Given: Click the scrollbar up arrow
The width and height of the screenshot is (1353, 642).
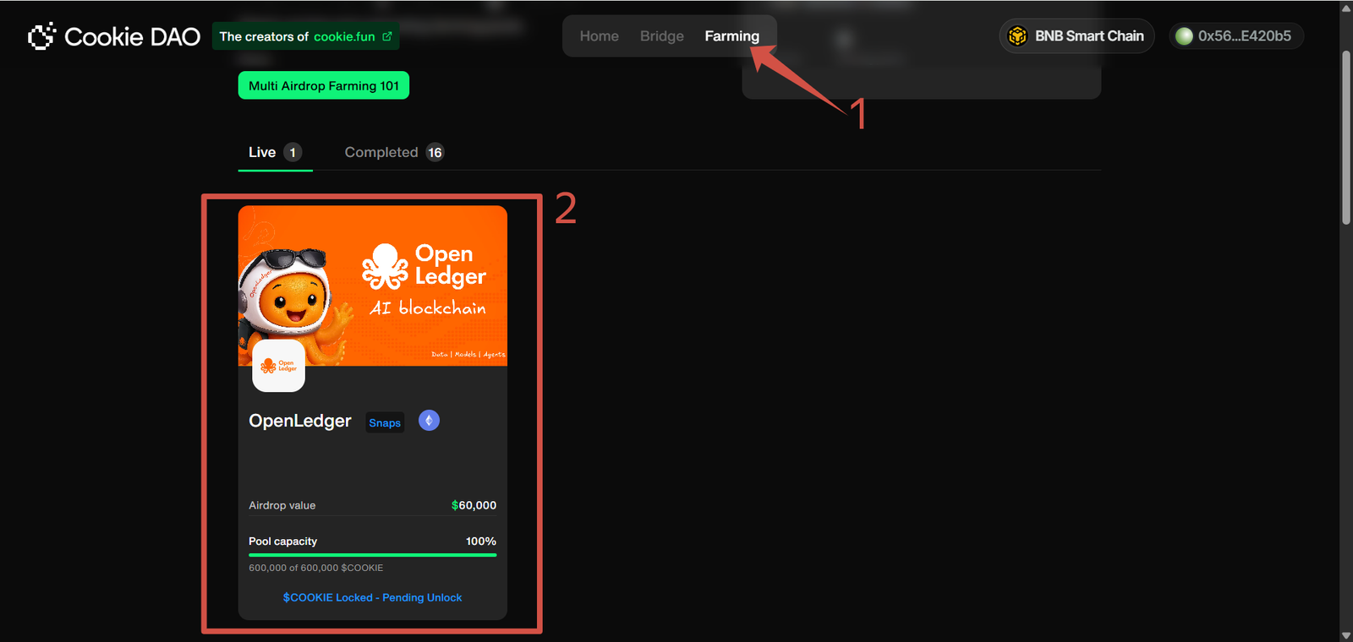Looking at the screenshot, I should (1345, 8).
